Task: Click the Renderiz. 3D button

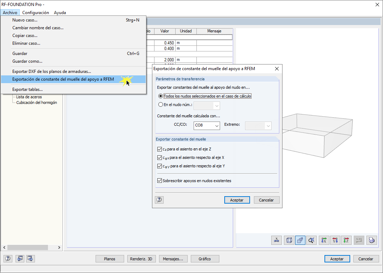Action: pos(141,259)
